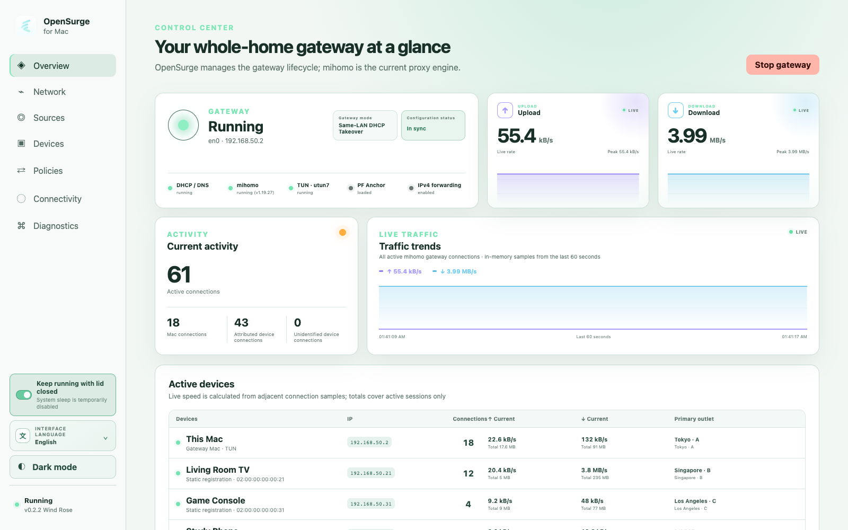848x530 pixels.
Task: Click the IP badge 192.168.50.31
Action: coord(371,504)
